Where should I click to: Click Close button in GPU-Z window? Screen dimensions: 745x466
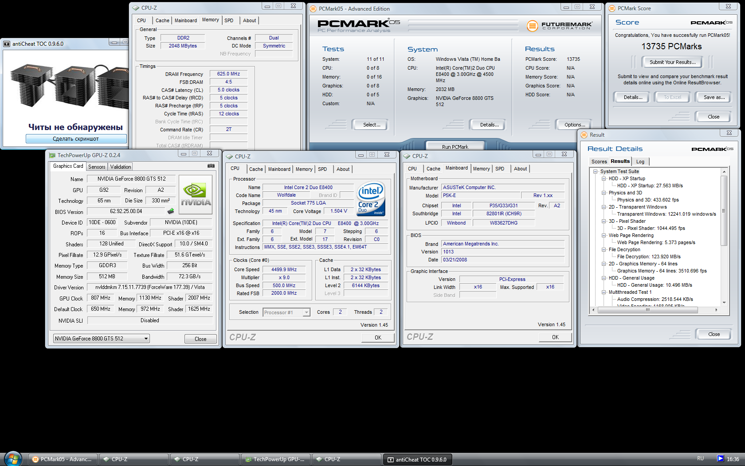click(200, 339)
